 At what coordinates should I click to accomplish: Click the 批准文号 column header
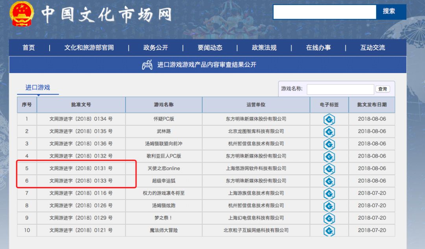click(x=81, y=105)
